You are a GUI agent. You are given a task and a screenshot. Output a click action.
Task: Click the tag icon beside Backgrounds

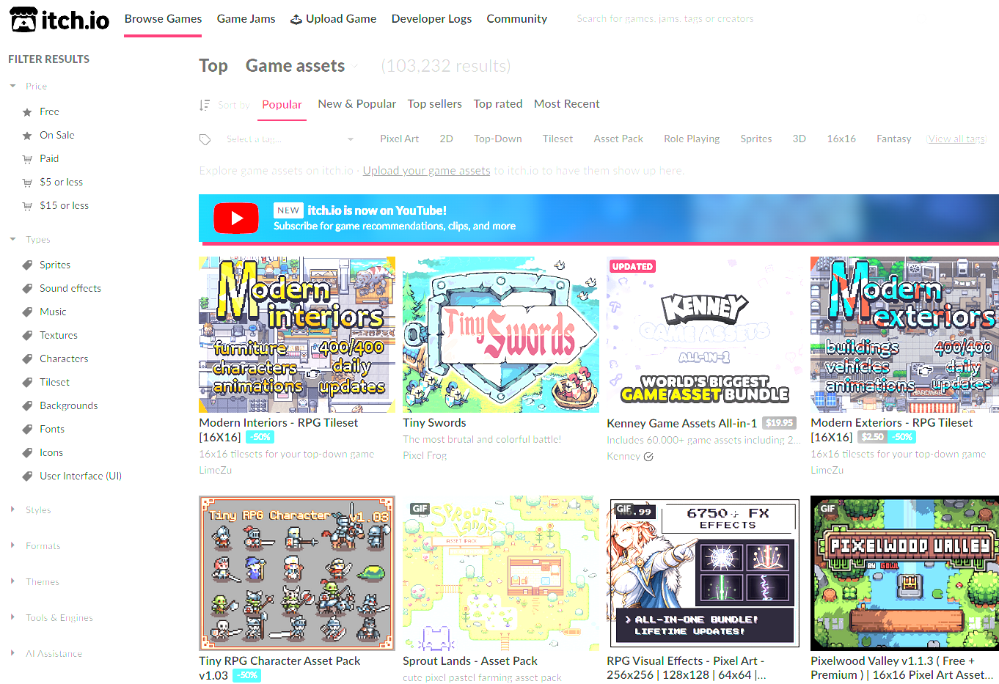(x=27, y=406)
